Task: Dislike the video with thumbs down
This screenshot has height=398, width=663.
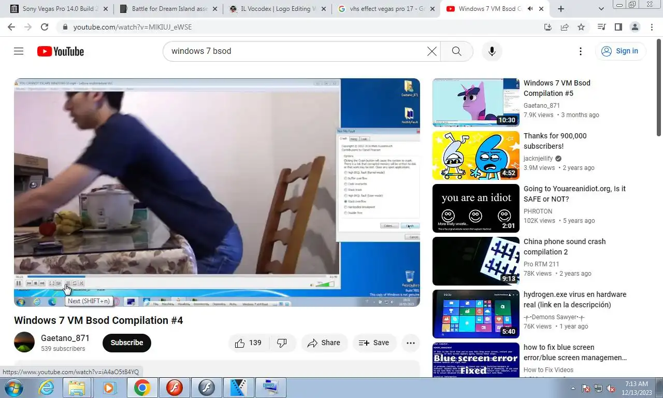Action: (282, 343)
